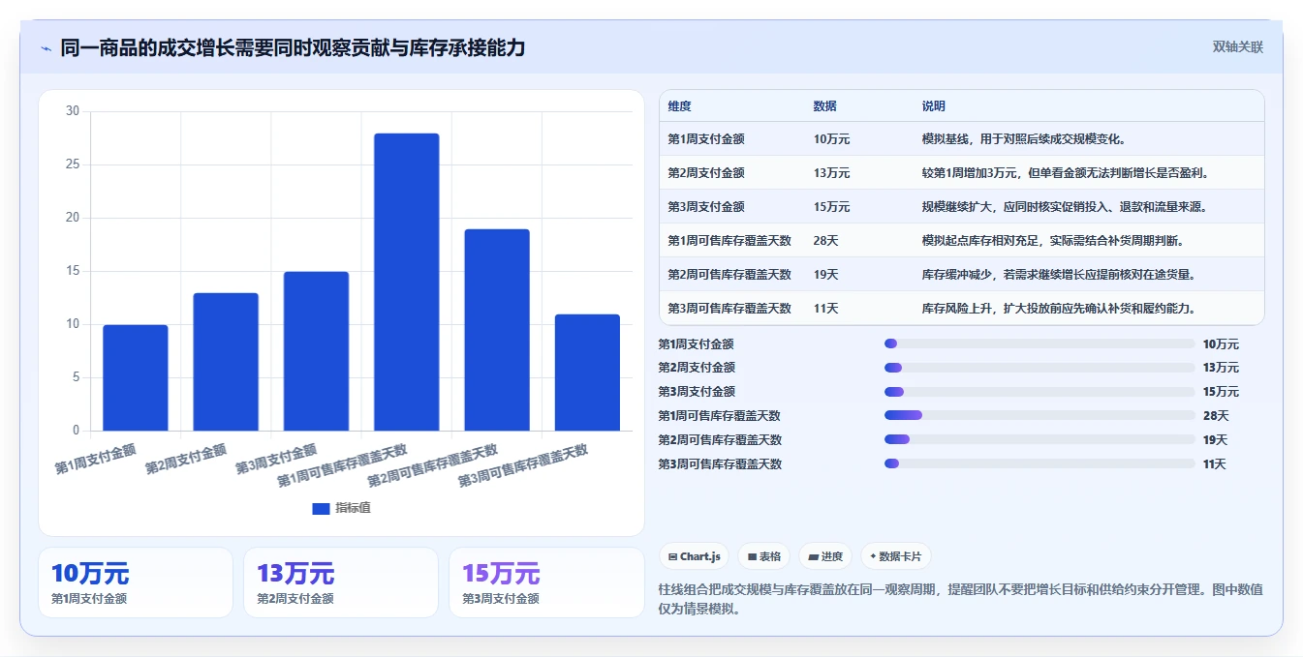Click the 说明 column header
Viewport: 1303px width, 657px height.
tap(934, 106)
